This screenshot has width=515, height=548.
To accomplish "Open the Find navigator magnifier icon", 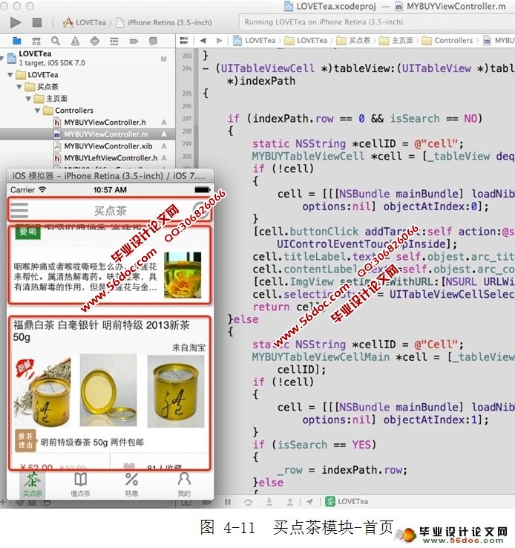I will (56, 41).
